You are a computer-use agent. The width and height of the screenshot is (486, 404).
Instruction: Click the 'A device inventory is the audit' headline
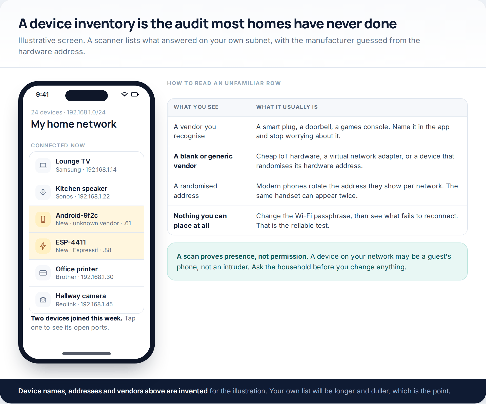coord(207,24)
